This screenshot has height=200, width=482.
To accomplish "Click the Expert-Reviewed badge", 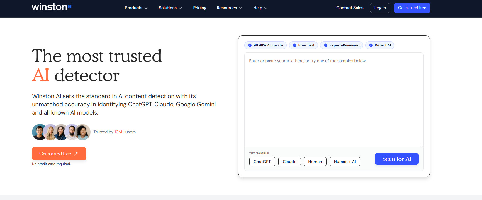I will [x=342, y=45].
